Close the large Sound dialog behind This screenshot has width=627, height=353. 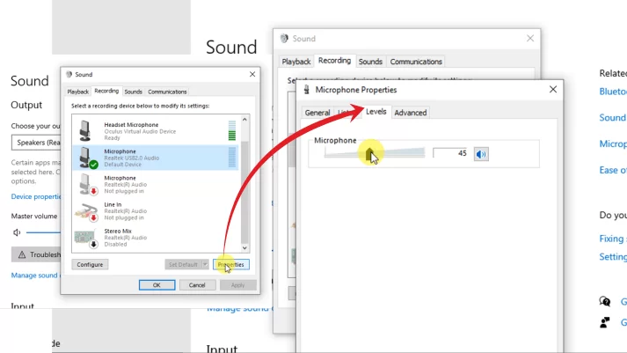coord(530,39)
